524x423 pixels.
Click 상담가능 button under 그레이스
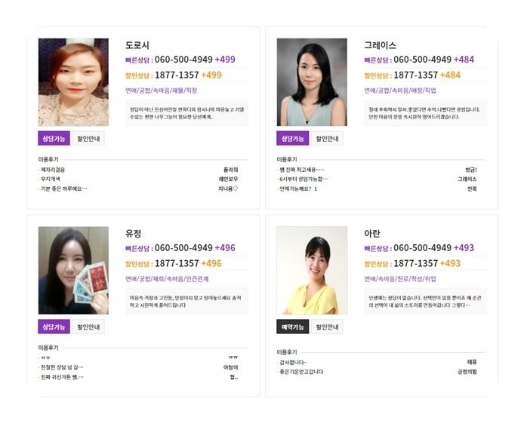tap(292, 138)
